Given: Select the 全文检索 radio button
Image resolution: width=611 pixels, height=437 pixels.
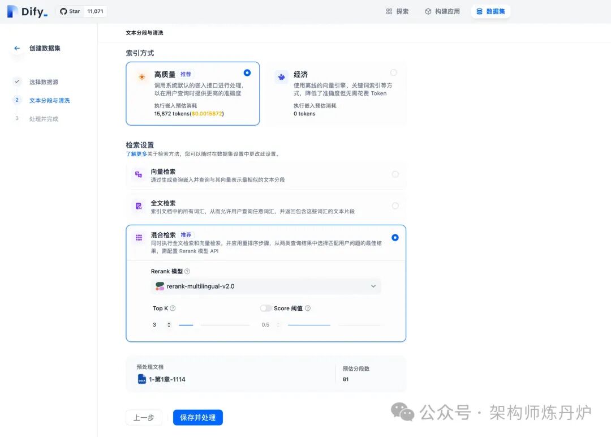Looking at the screenshot, I should [x=395, y=206].
